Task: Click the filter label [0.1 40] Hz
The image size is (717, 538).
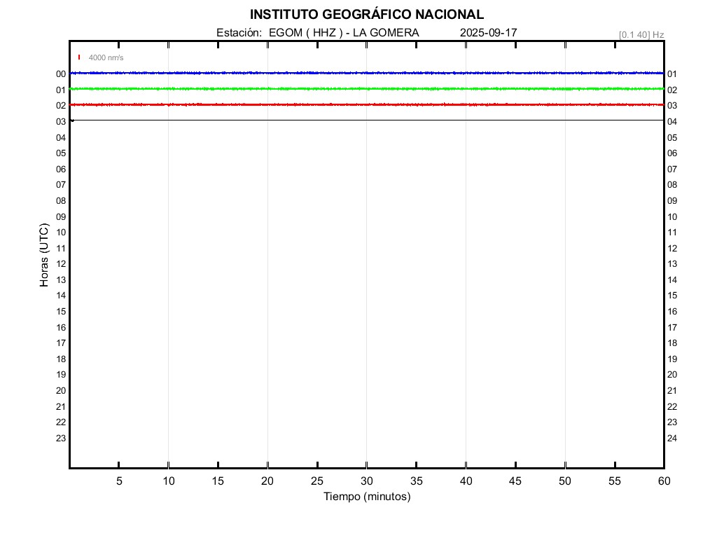Action: 641,35
